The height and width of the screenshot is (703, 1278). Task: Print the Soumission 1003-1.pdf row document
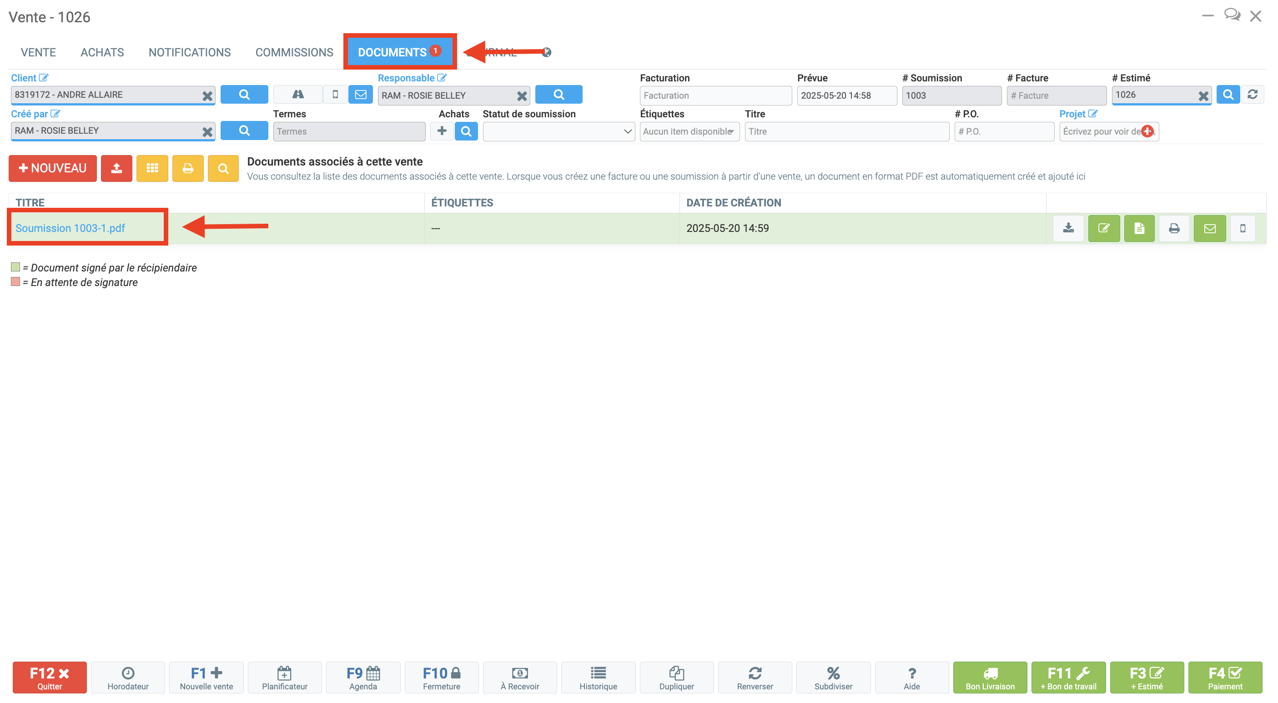(1173, 228)
